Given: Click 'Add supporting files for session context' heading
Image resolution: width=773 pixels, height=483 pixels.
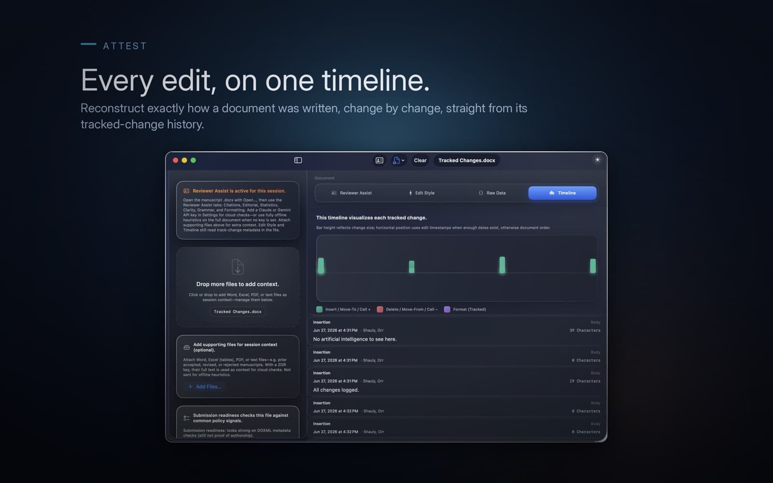Looking at the screenshot, I should pos(235,347).
